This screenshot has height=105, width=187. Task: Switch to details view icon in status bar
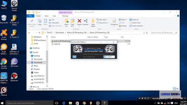[174, 89]
